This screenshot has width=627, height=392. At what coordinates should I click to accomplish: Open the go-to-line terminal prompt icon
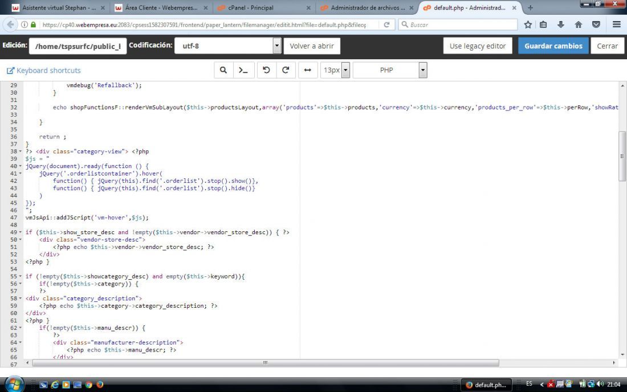coord(243,70)
